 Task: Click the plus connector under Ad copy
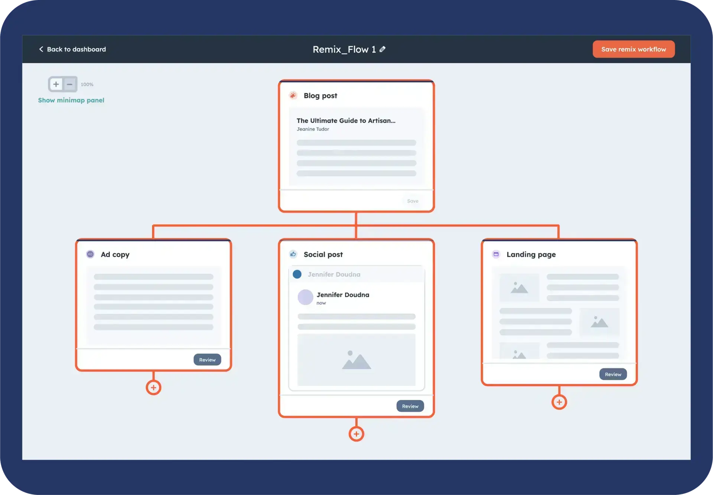tap(153, 387)
